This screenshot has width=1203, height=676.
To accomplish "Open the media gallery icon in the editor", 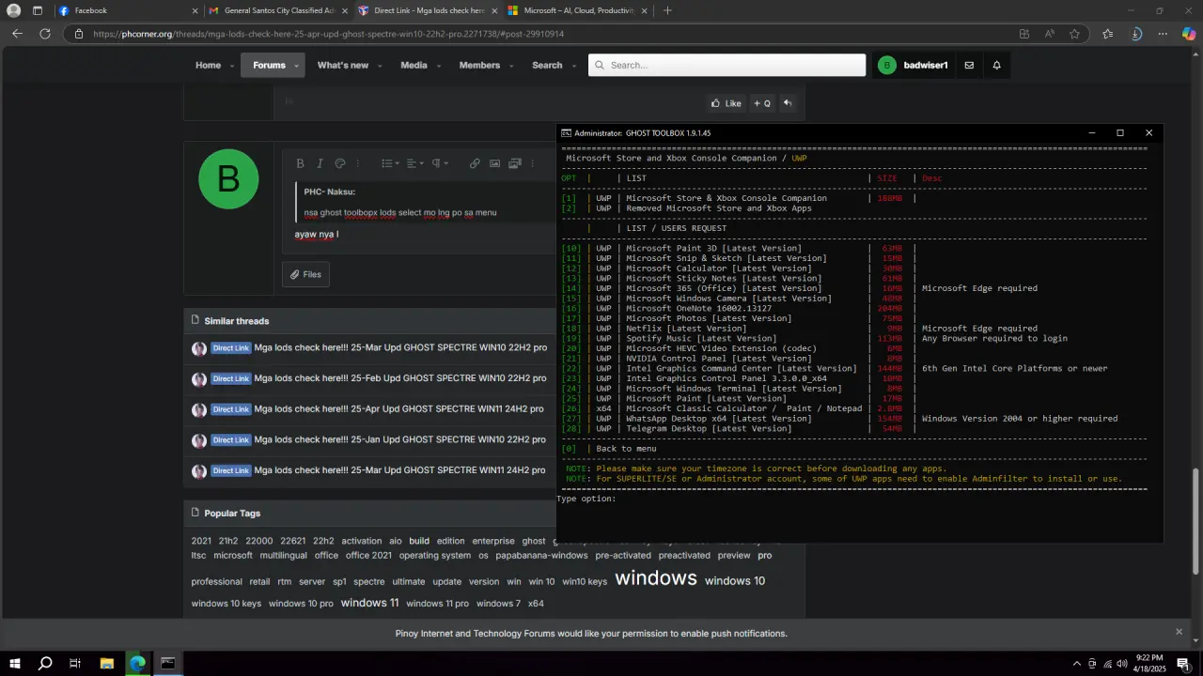I will tap(515, 163).
